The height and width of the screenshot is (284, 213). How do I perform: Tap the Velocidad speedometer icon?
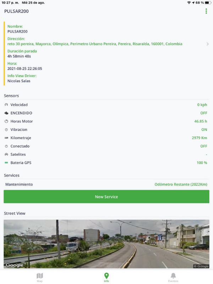pyautogui.click(x=6, y=105)
